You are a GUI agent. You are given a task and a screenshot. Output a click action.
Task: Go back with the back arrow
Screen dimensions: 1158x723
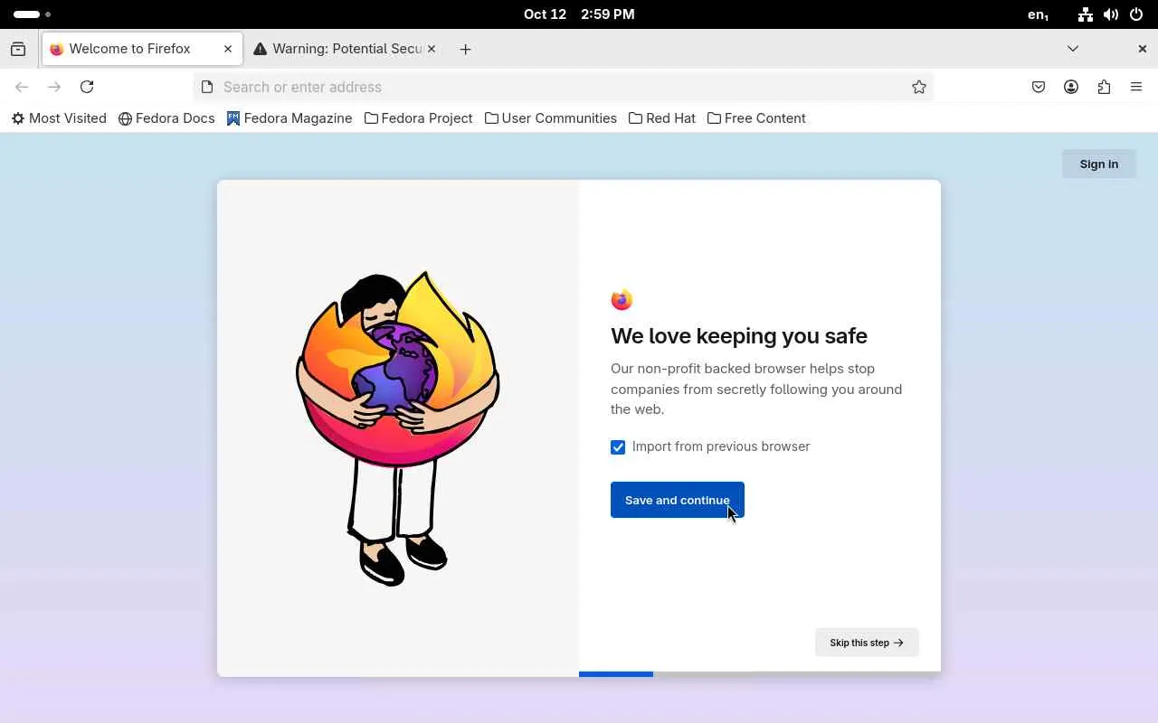22,87
